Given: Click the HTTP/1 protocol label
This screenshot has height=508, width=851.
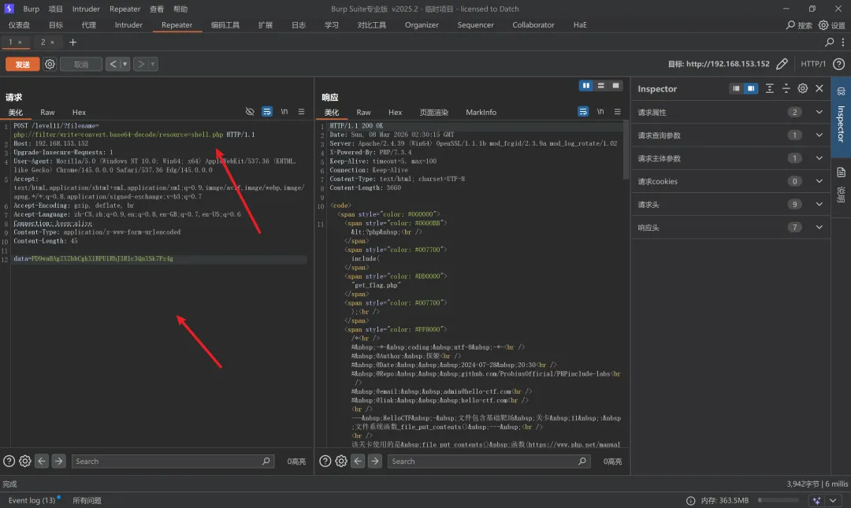Looking at the screenshot, I should (813, 64).
